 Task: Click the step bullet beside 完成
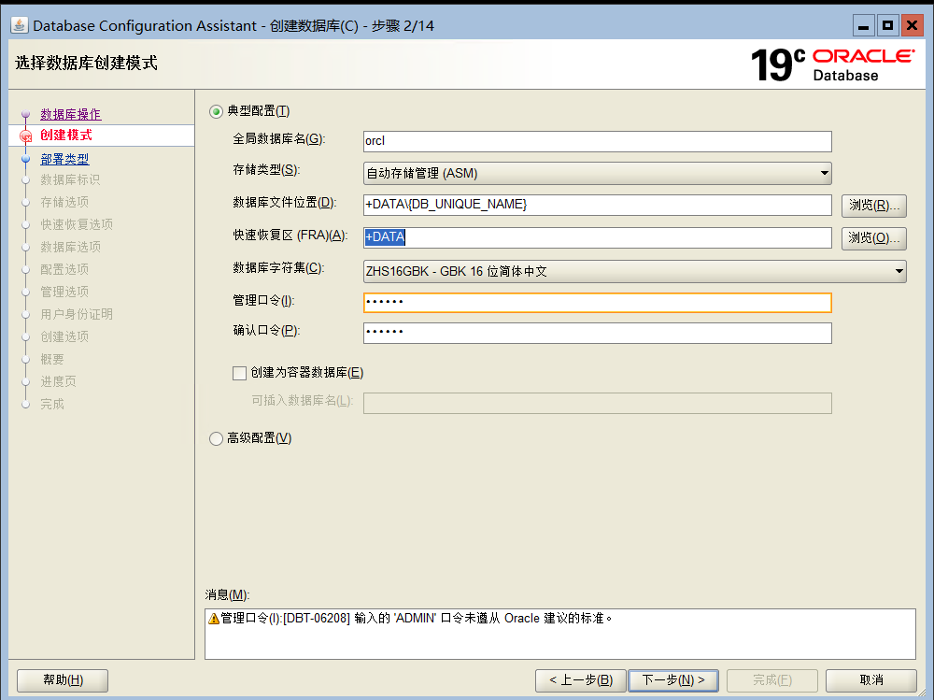[27, 404]
